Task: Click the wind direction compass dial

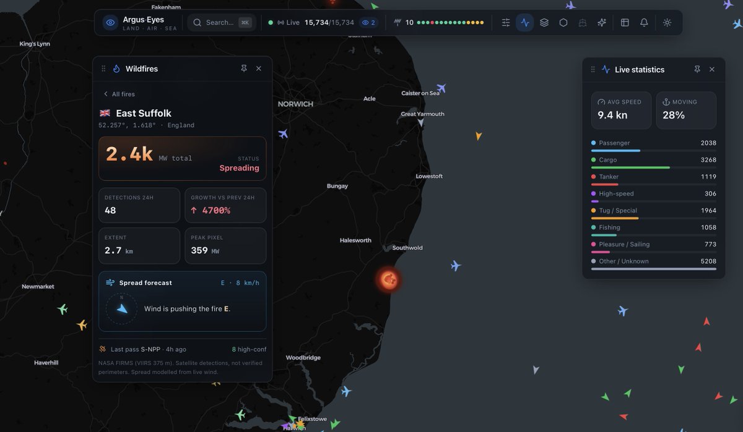Action: point(121,308)
